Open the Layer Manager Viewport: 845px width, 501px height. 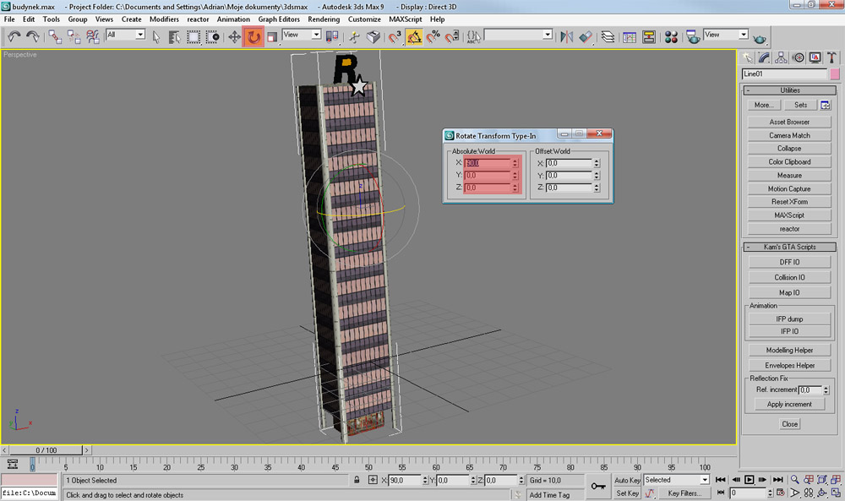pyautogui.click(x=608, y=36)
